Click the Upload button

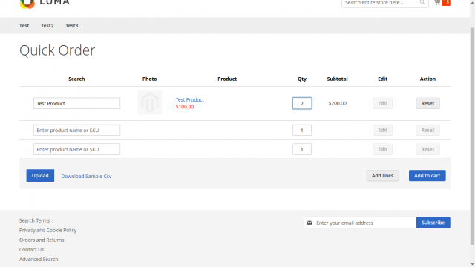click(40, 176)
